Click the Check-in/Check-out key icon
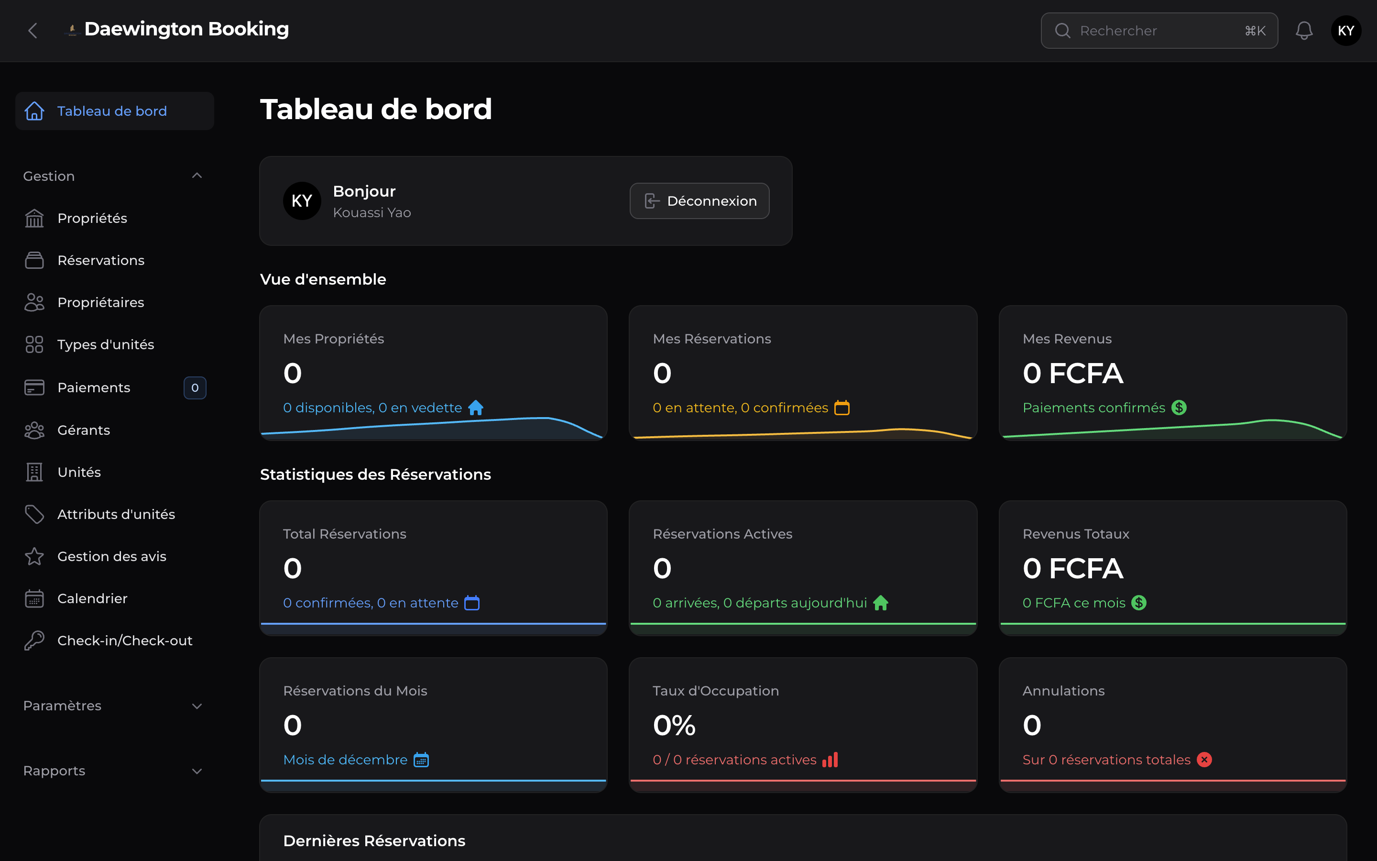 (x=34, y=640)
